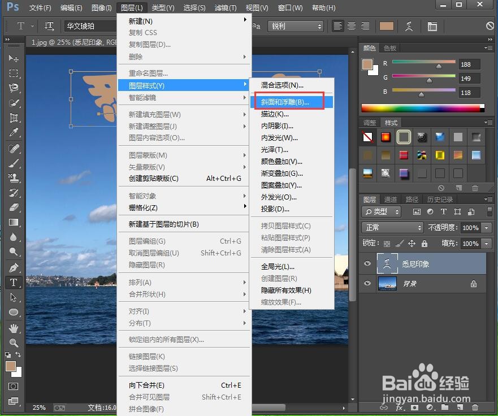Hide the 悉尼印象 text layer
This screenshot has width=498, height=416.
pos(366,263)
